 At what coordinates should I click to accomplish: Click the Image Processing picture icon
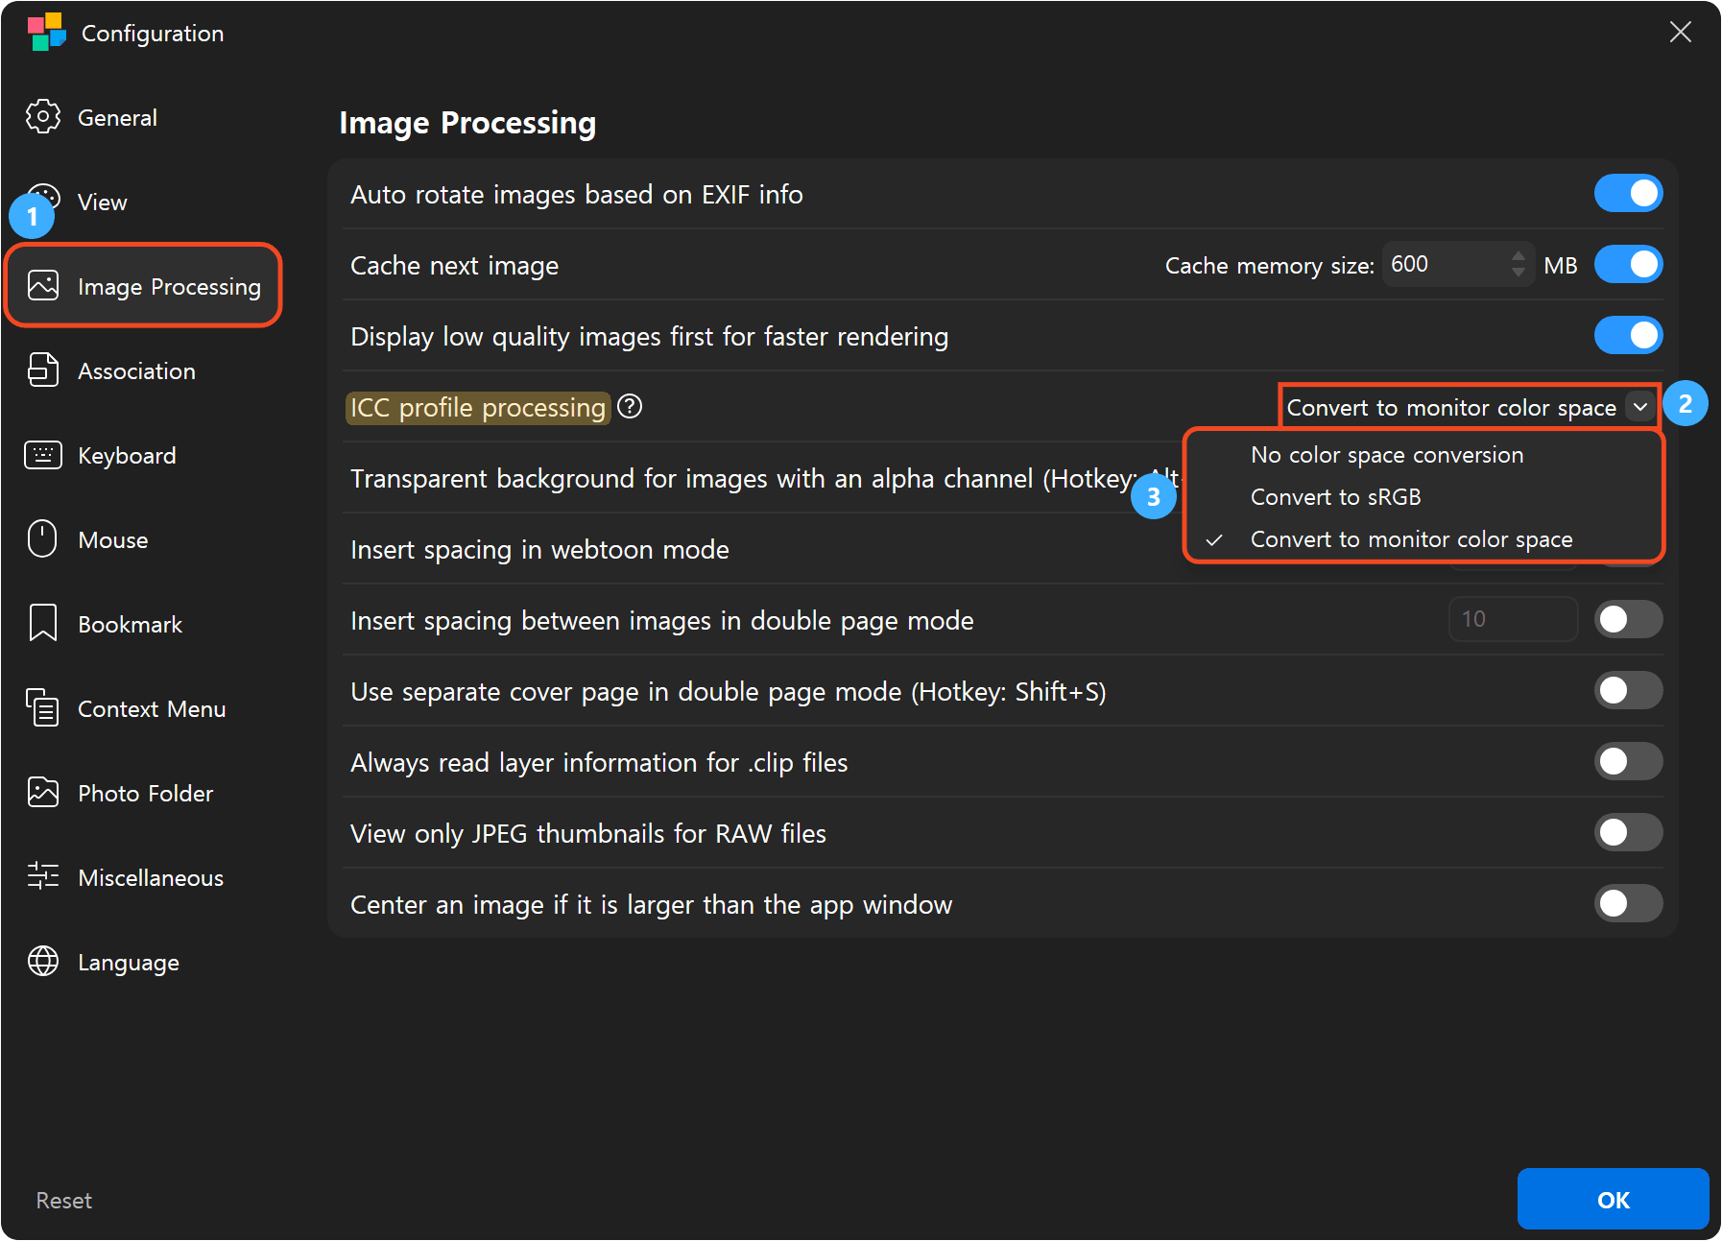point(42,286)
